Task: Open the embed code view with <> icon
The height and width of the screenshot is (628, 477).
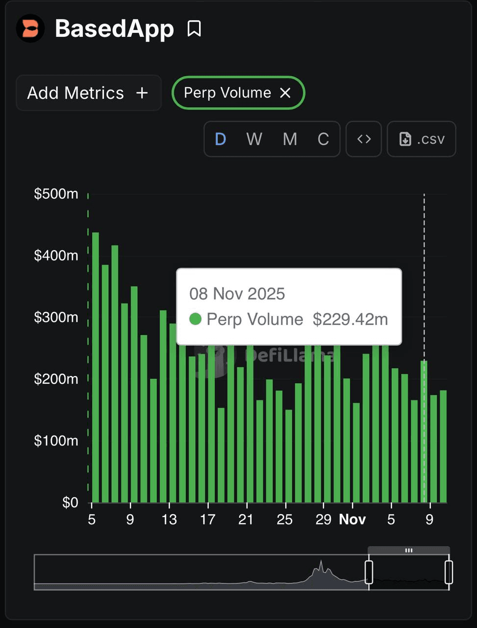Action: coord(363,139)
